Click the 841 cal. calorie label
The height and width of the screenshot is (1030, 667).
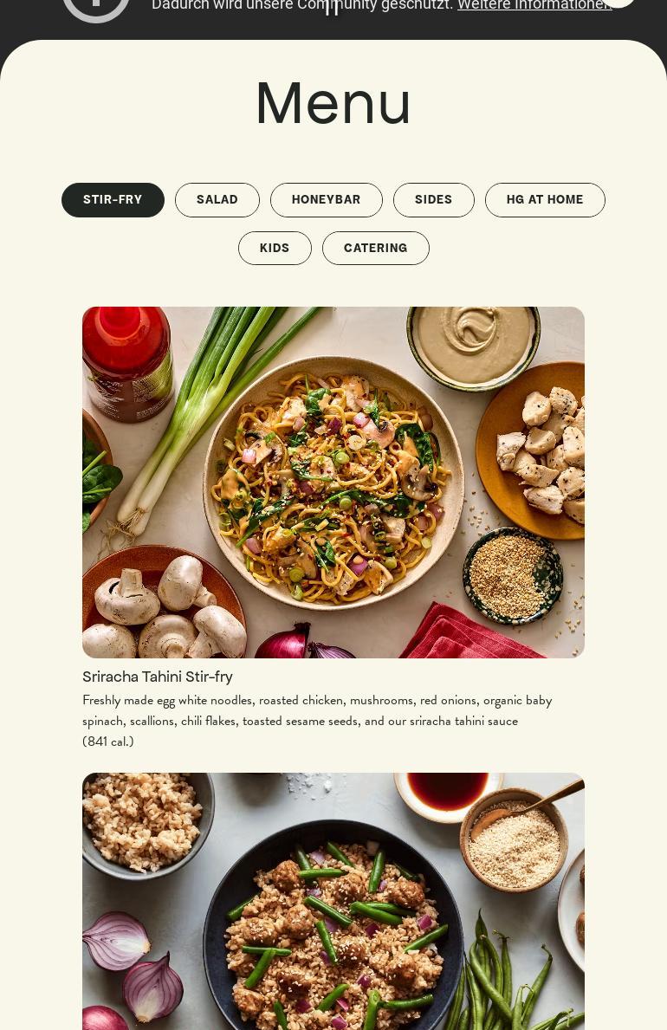[x=107, y=742]
